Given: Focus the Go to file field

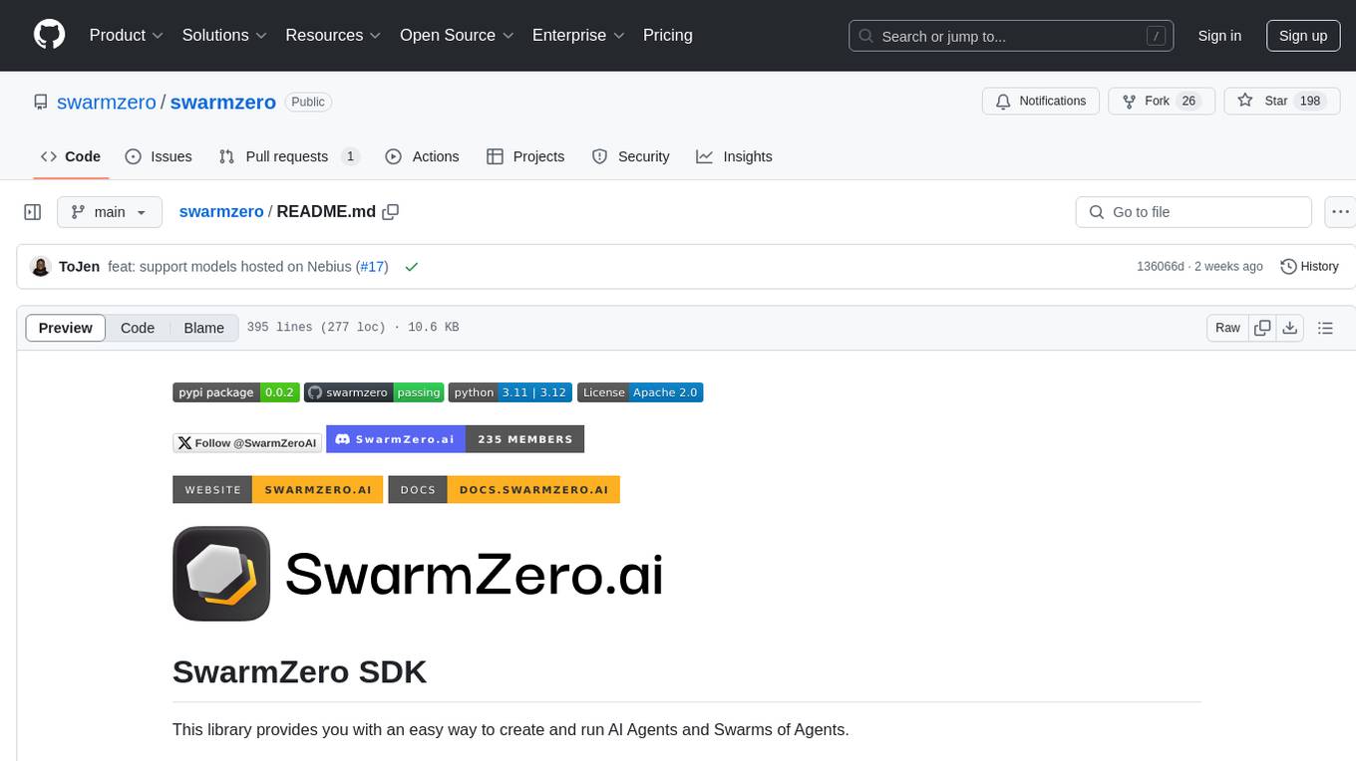Looking at the screenshot, I should [x=1193, y=212].
